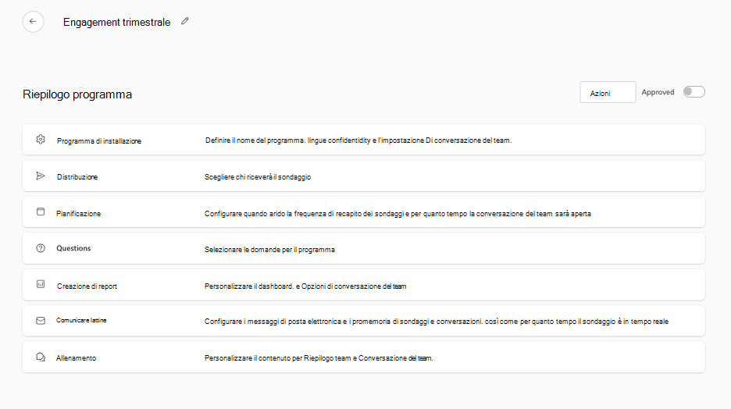Open the Questions section
The image size is (731, 409).
click(364, 248)
